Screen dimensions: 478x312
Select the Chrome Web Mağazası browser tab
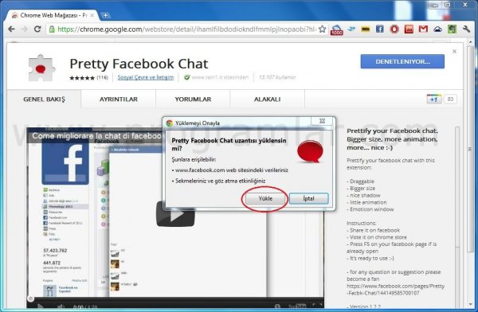(x=52, y=15)
